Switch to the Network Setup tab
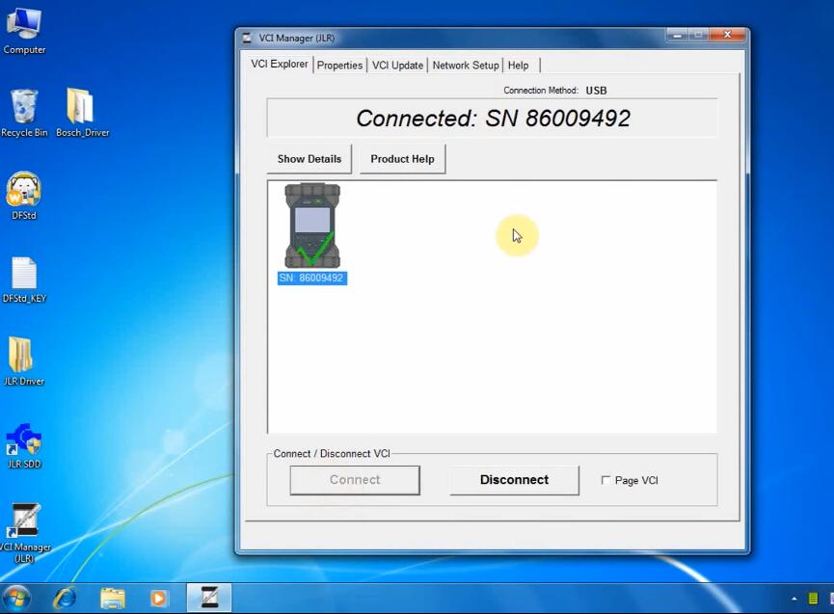 tap(466, 66)
